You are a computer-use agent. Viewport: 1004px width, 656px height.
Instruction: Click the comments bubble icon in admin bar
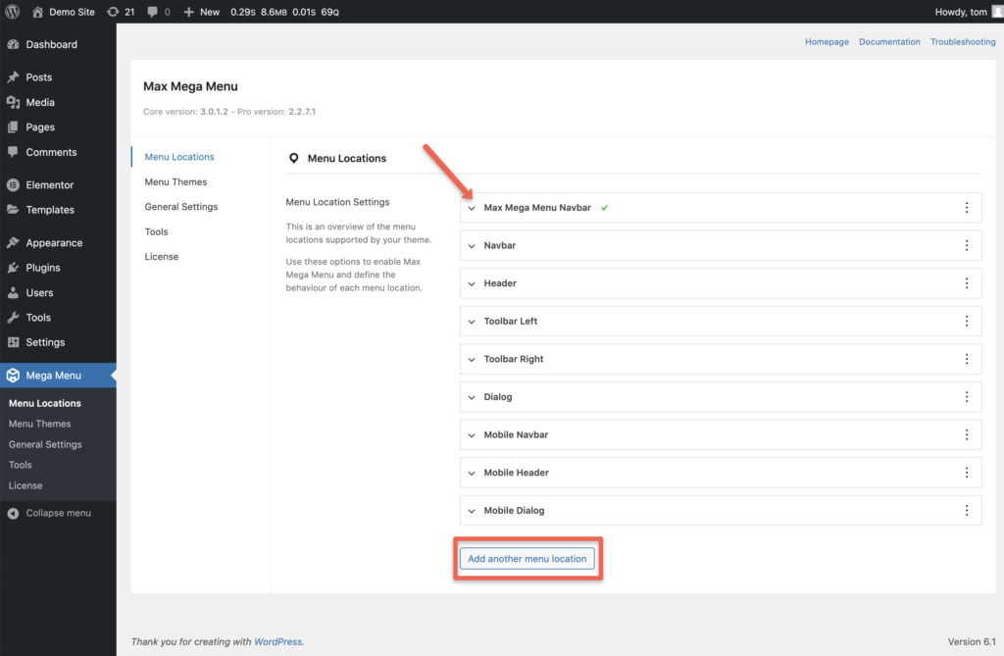pyautogui.click(x=152, y=12)
